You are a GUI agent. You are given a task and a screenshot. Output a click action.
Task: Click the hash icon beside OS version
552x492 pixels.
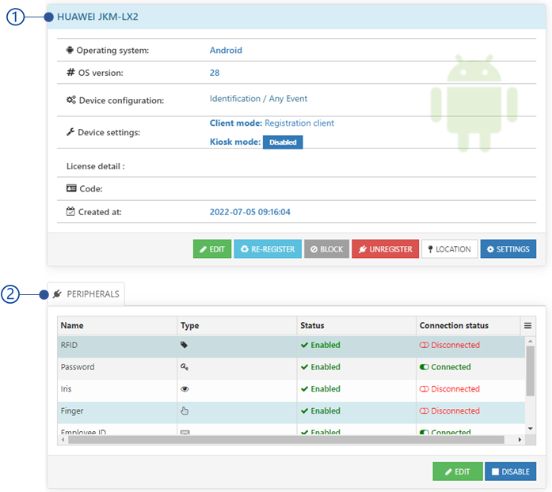(70, 73)
